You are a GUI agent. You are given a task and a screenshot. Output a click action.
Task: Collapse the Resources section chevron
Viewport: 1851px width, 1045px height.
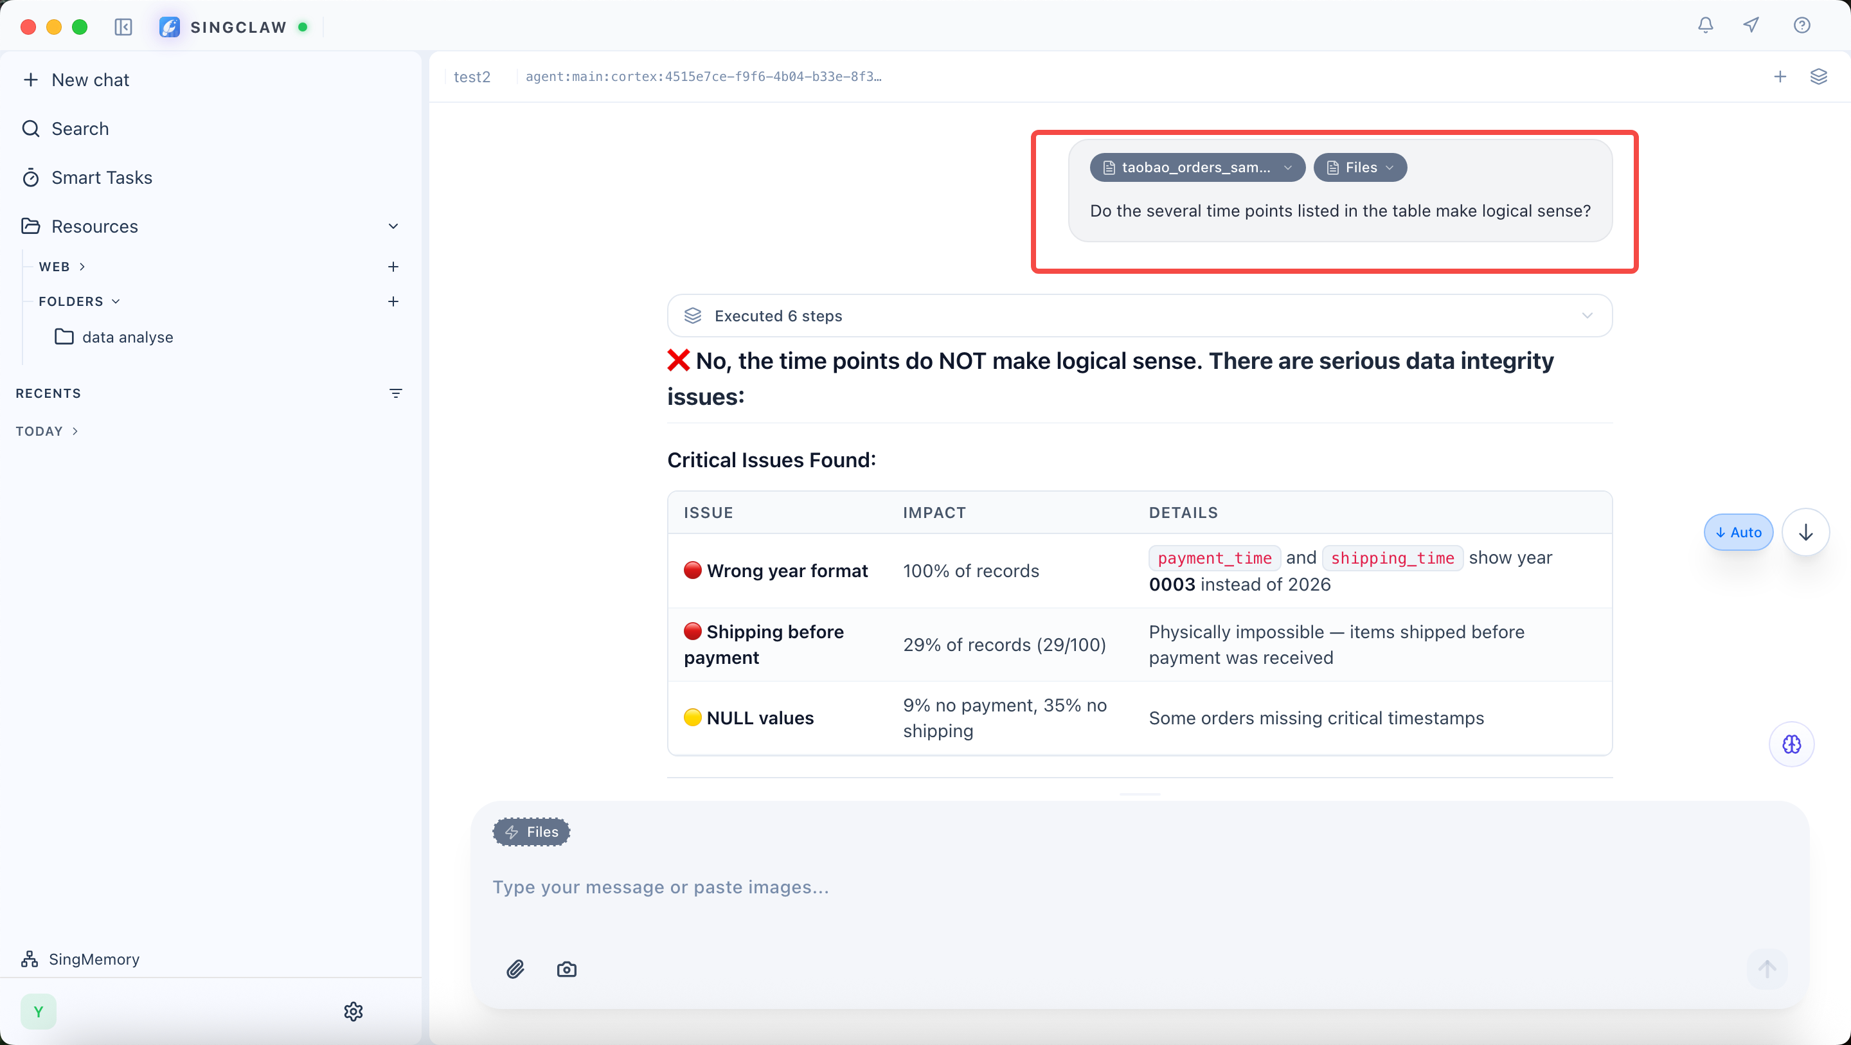(393, 226)
